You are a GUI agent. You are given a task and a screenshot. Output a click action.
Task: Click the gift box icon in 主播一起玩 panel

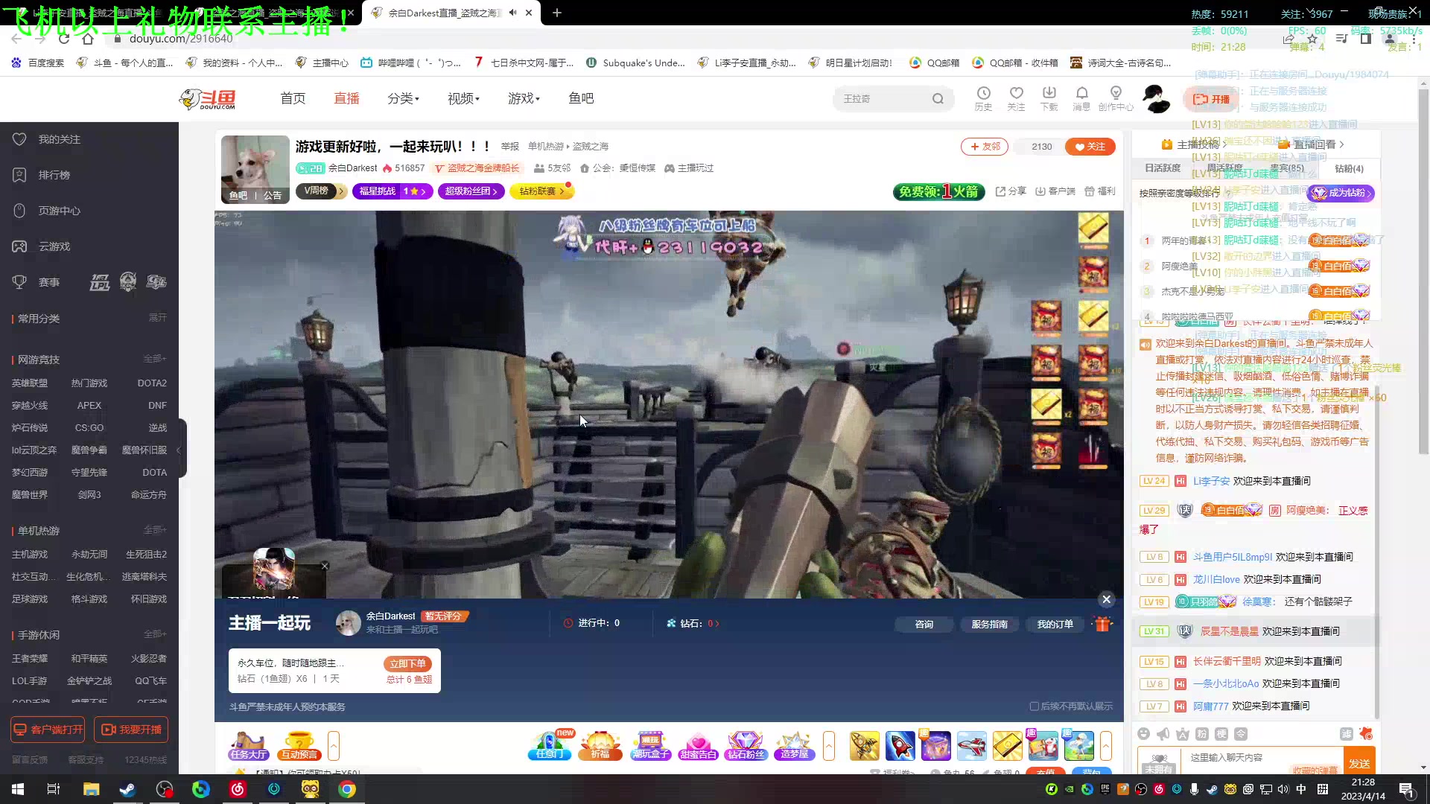tap(1103, 624)
